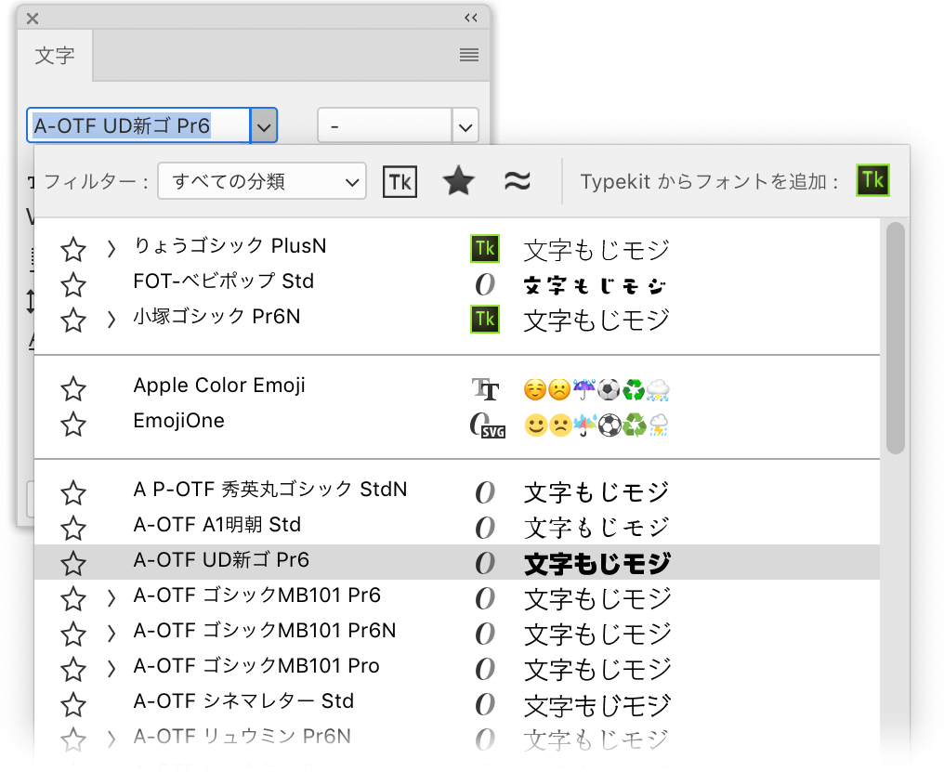Image resolution: width=944 pixels, height=772 pixels.
Task: Choose A-OTF リュウミン Pr6N font
Action: pyautogui.click(x=242, y=737)
